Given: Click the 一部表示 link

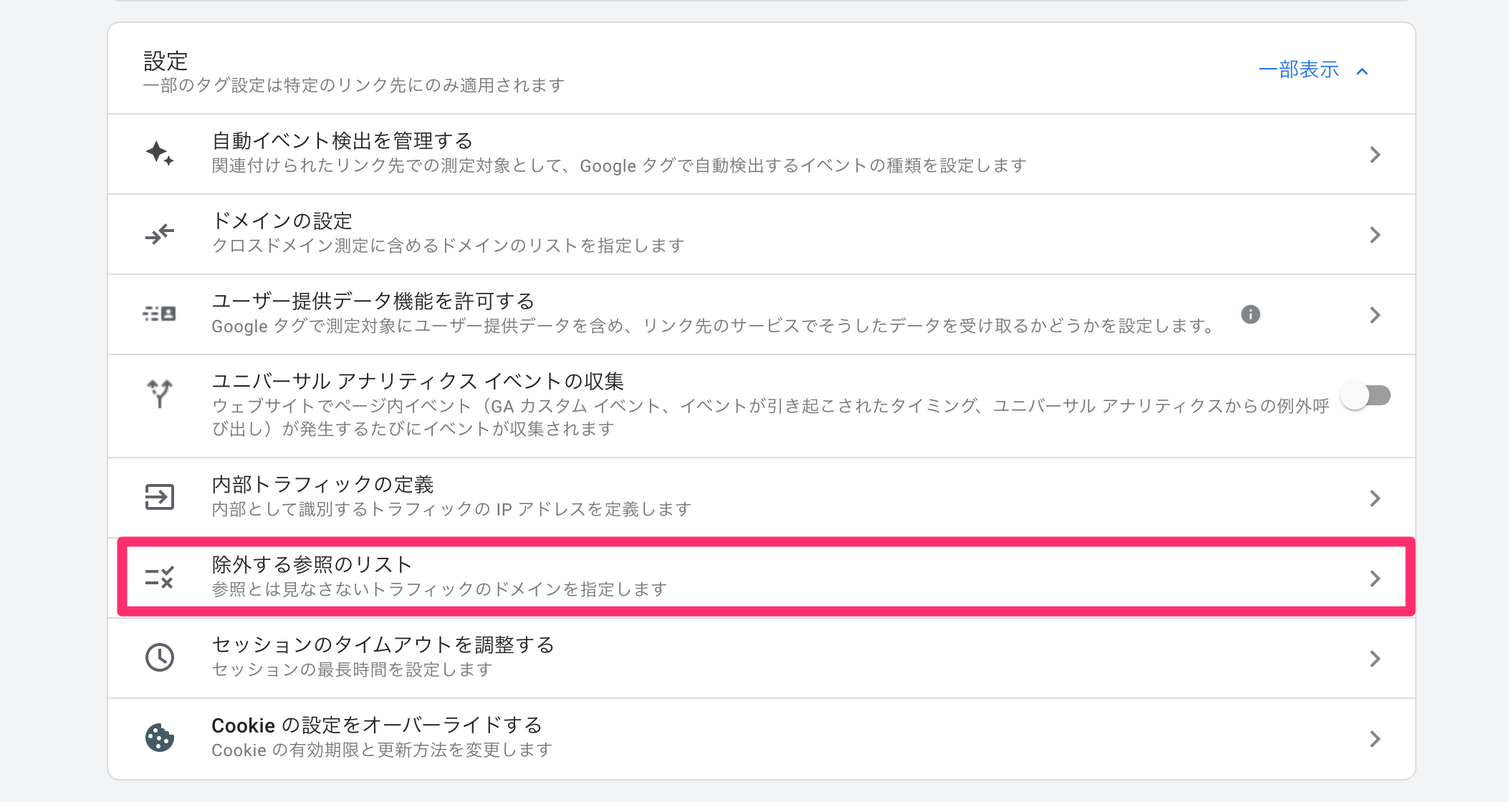Looking at the screenshot, I should (1298, 69).
